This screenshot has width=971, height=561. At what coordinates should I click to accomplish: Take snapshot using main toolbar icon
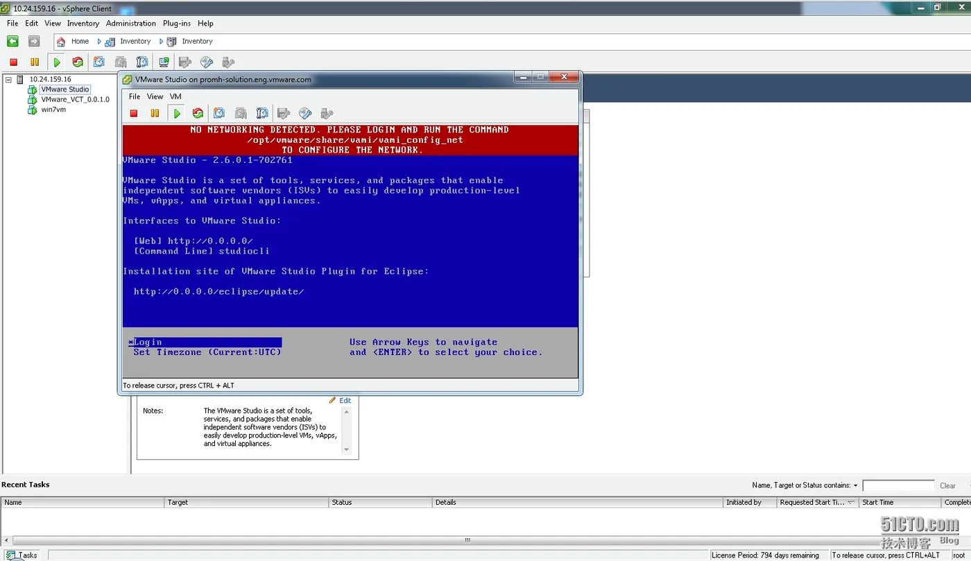(x=99, y=62)
